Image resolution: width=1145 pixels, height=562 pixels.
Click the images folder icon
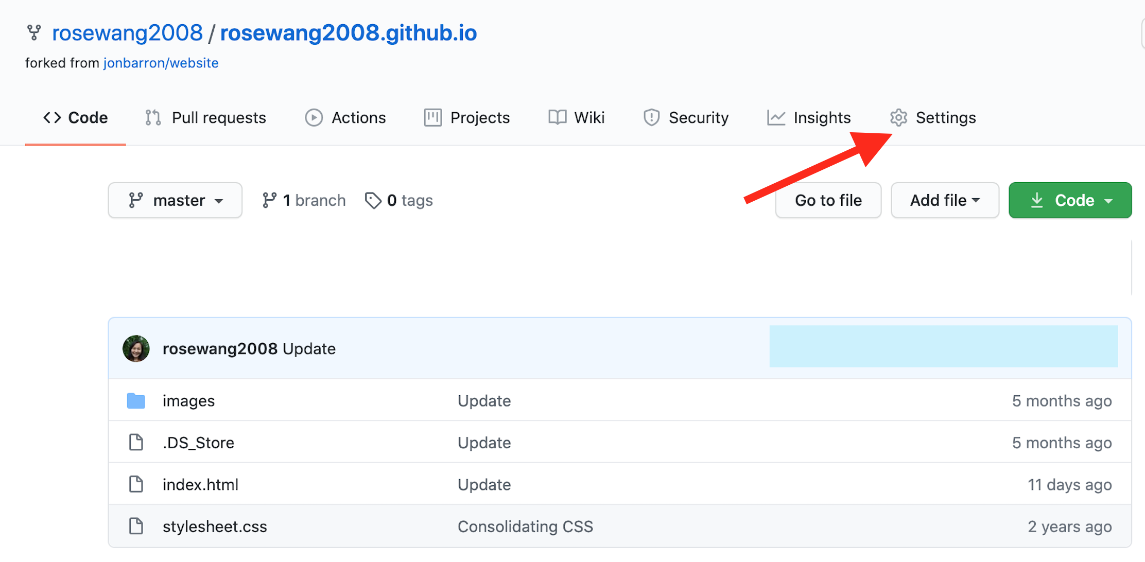coord(136,400)
